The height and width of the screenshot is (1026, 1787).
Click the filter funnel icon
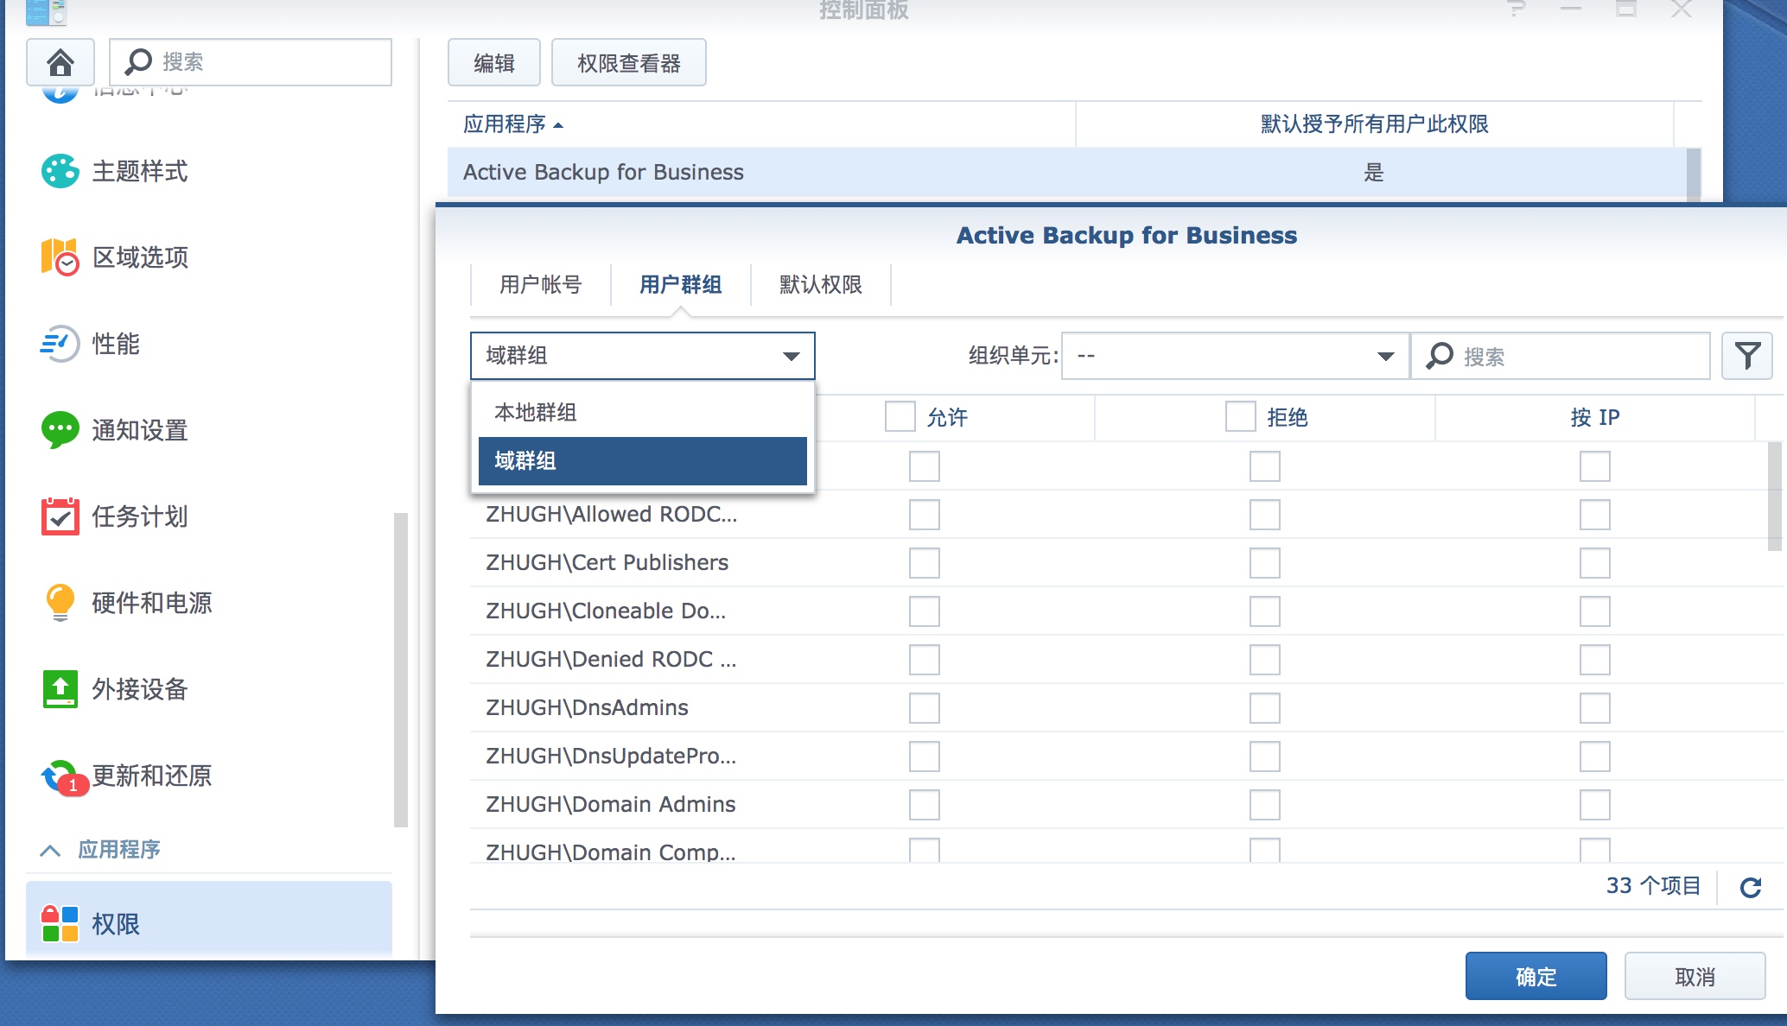pyautogui.click(x=1747, y=356)
